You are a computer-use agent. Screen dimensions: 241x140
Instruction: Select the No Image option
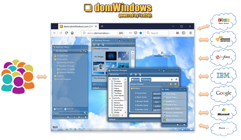tap(99, 57)
